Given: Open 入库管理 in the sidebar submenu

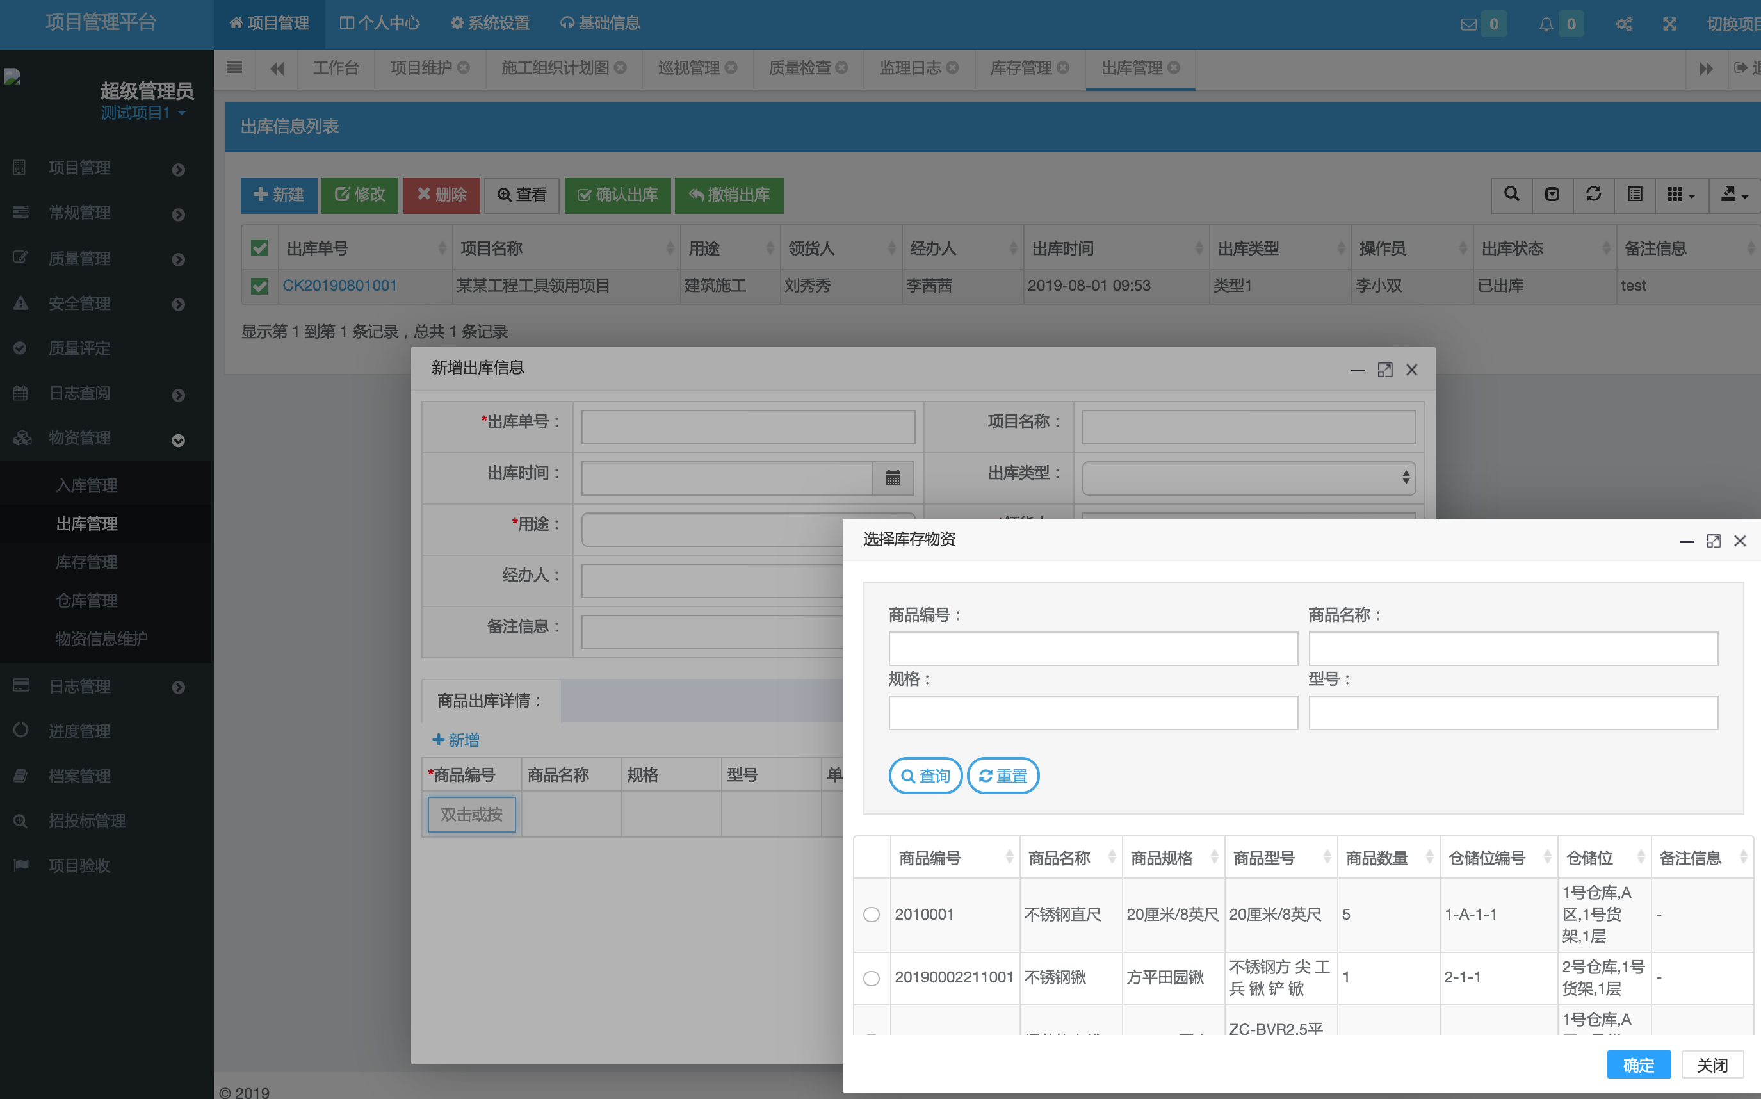Looking at the screenshot, I should pyautogui.click(x=86, y=485).
